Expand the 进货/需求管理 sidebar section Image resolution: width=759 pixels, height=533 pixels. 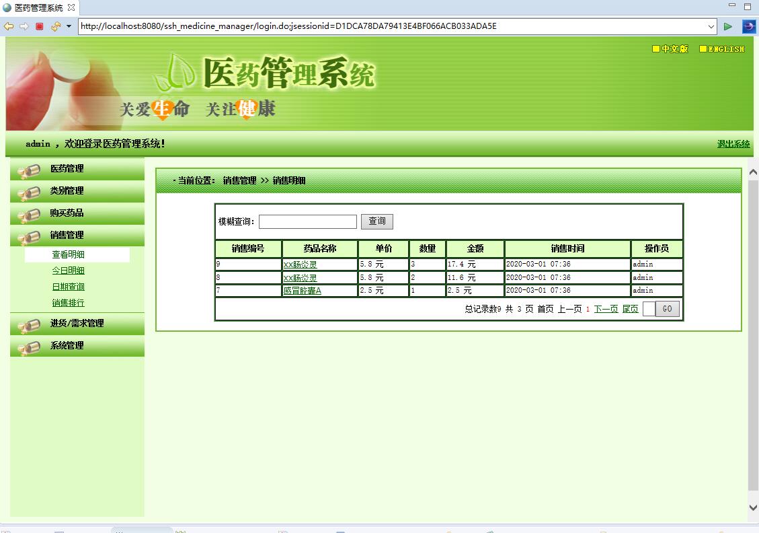[78, 324]
